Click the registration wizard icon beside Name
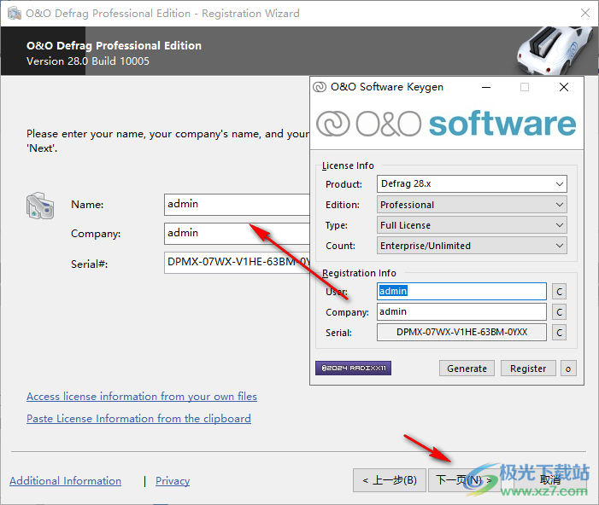599x505 pixels. point(40,207)
